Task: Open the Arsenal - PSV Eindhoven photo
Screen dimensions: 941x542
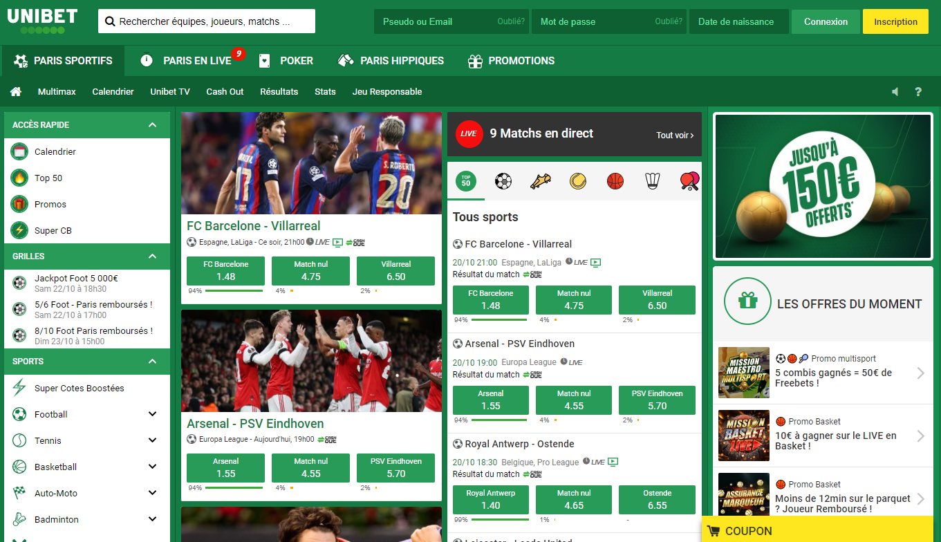Action: tap(311, 361)
